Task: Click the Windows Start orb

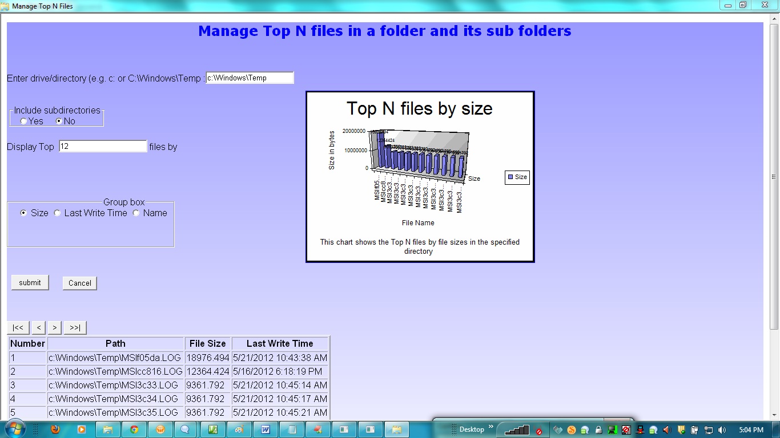Action: click(14, 429)
